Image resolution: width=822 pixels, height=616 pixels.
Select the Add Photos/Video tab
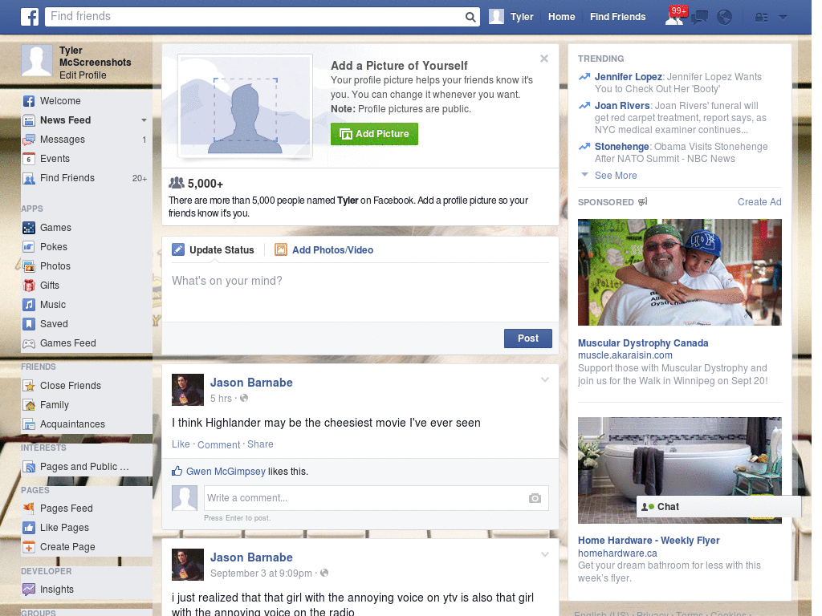324,250
